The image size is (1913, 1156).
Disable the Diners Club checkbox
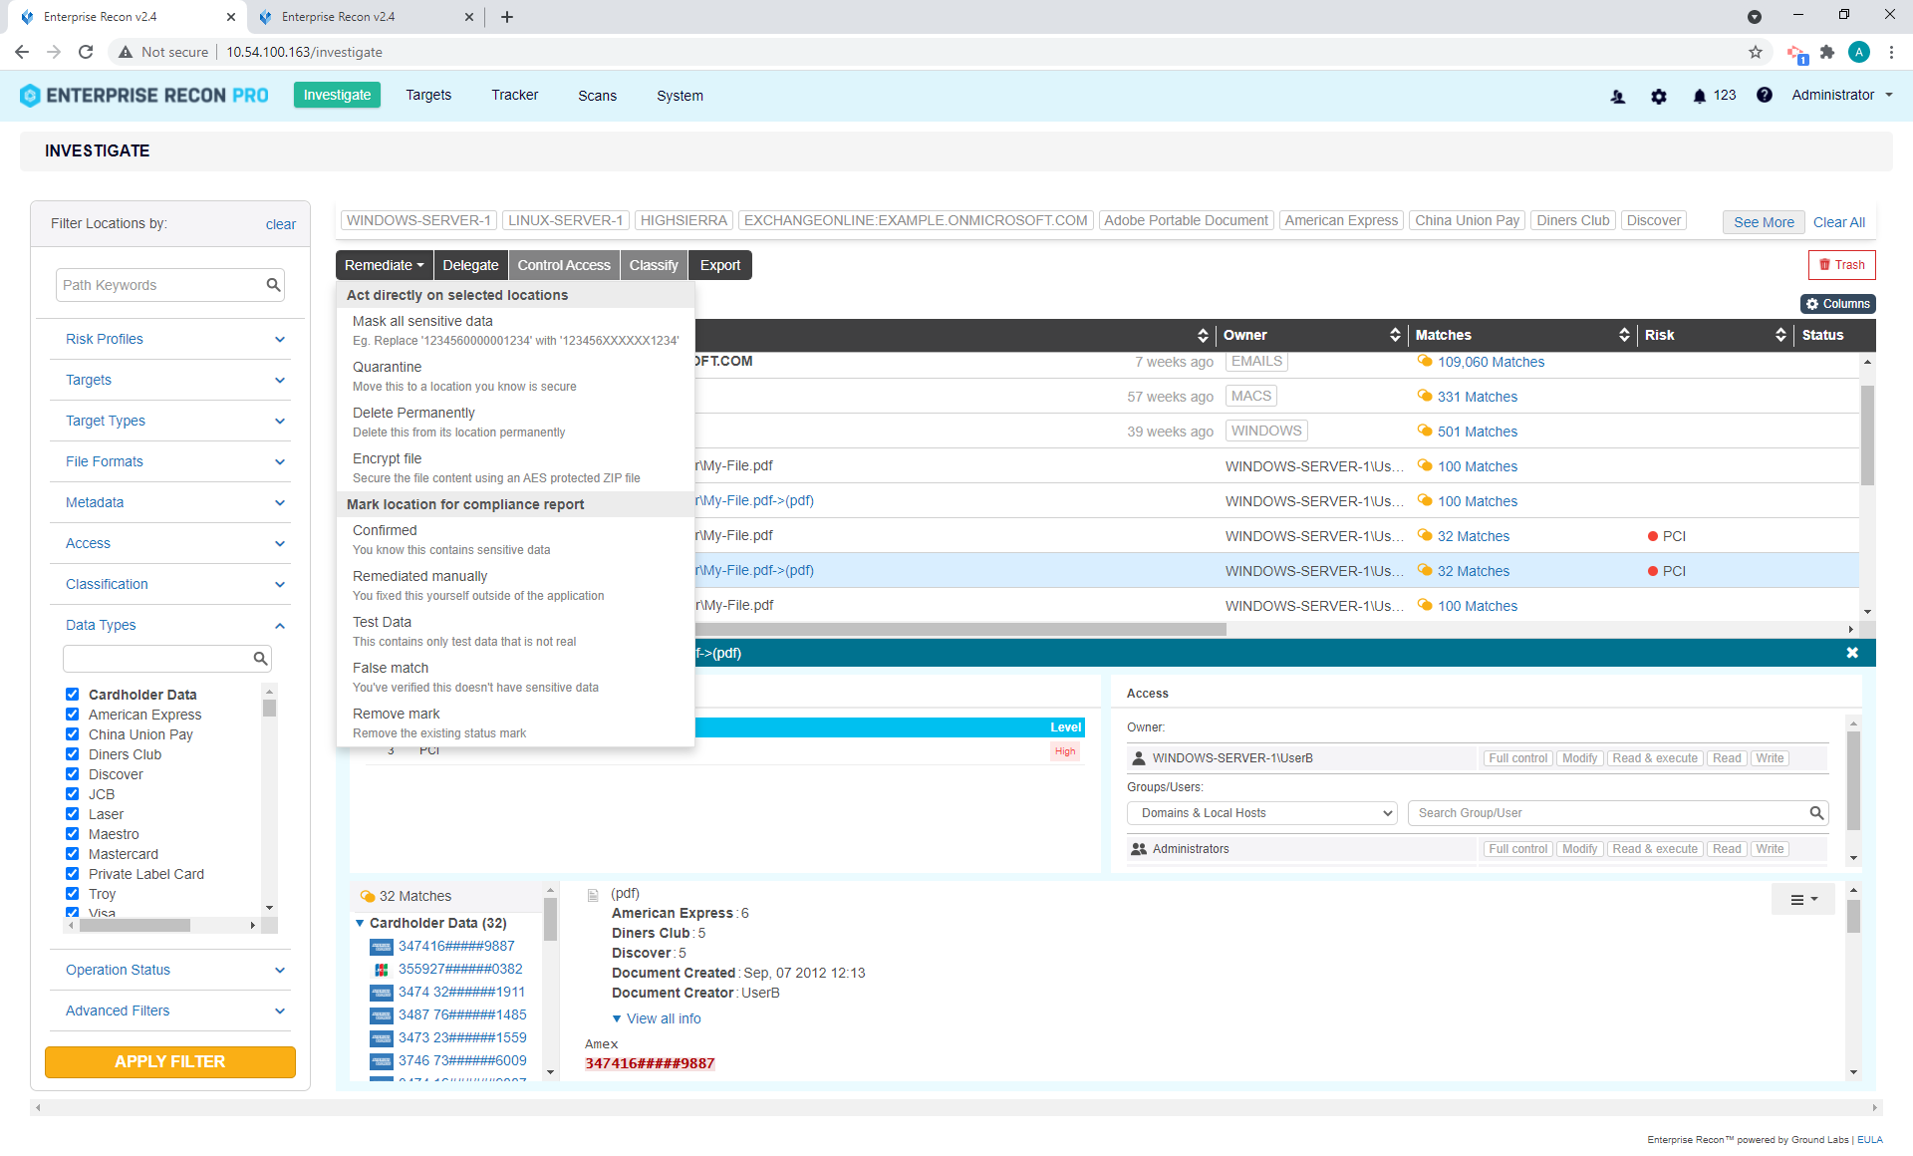(x=72, y=753)
